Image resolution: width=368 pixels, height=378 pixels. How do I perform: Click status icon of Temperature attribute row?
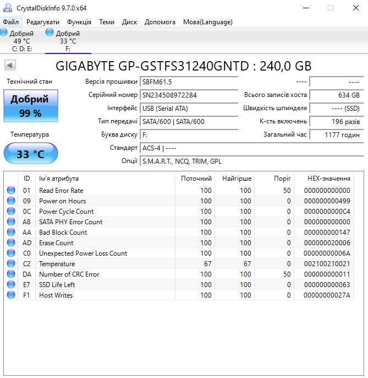point(11,263)
